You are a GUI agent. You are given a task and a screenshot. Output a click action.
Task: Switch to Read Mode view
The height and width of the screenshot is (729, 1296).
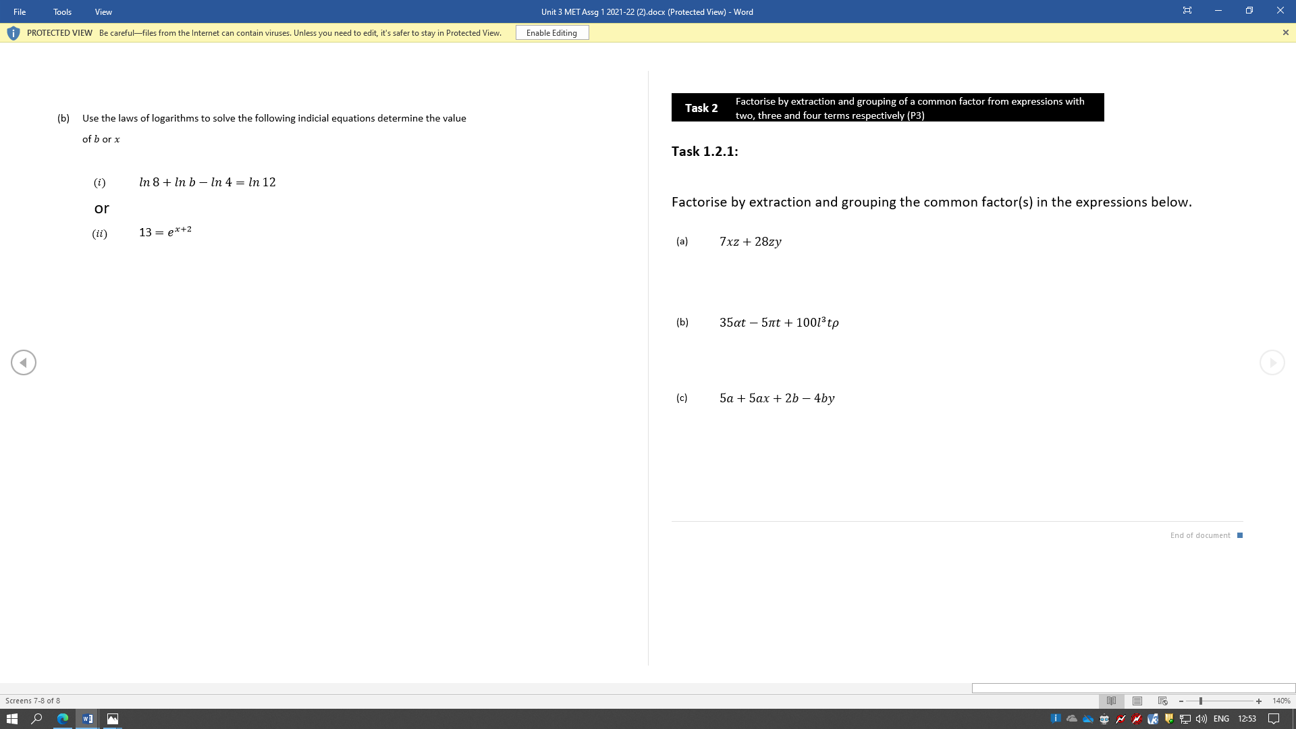[x=1112, y=701]
